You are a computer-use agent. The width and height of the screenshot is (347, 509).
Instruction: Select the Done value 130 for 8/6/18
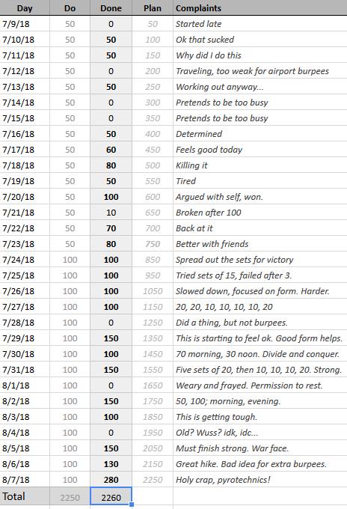pyautogui.click(x=111, y=464)
